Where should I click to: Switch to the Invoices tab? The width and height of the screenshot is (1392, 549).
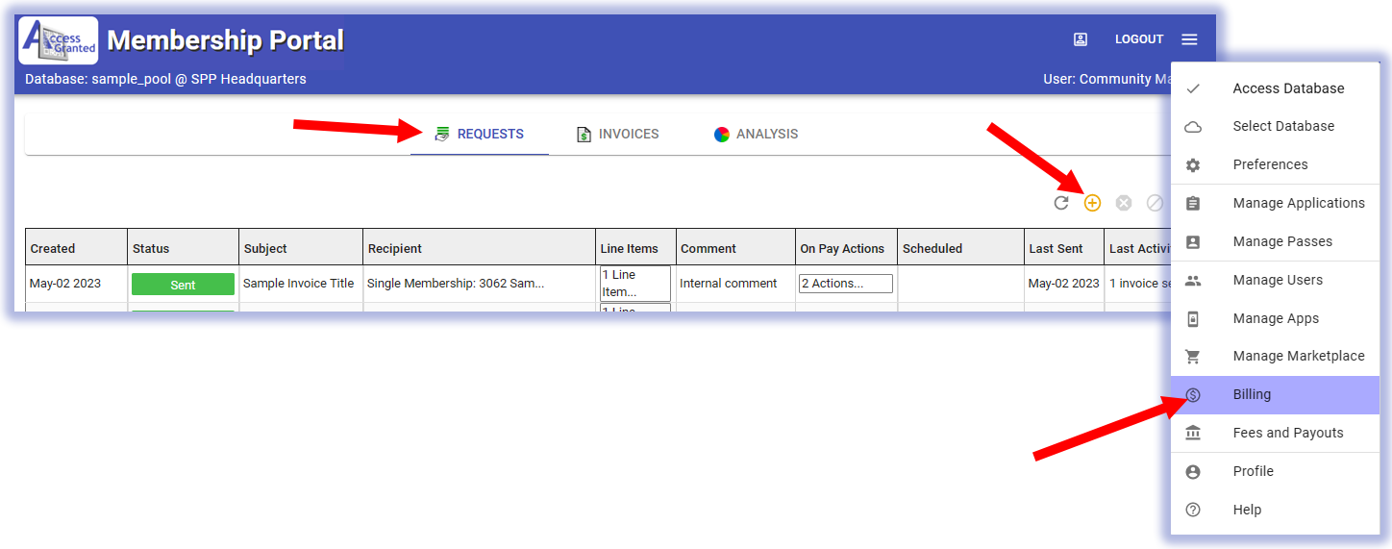[x=617, y=135]
